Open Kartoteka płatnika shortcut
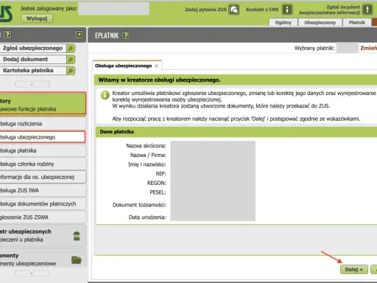 [33, 71]
